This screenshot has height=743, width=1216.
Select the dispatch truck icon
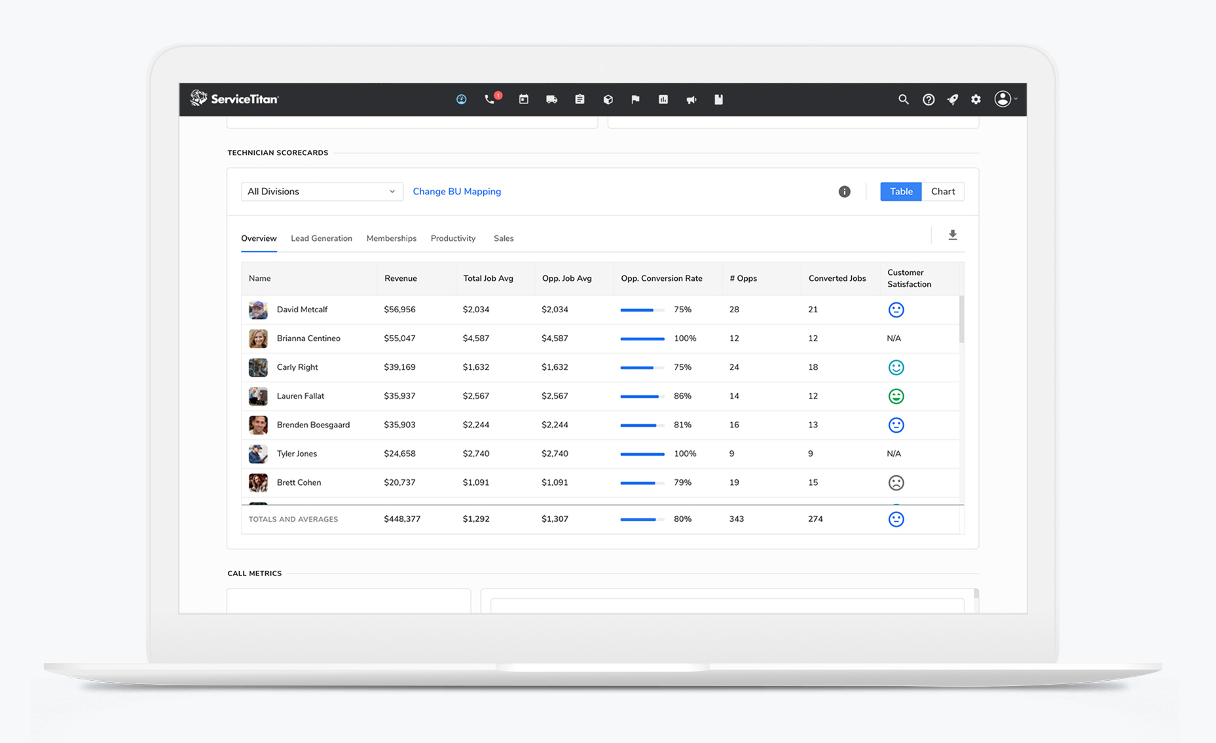[551, 99]
